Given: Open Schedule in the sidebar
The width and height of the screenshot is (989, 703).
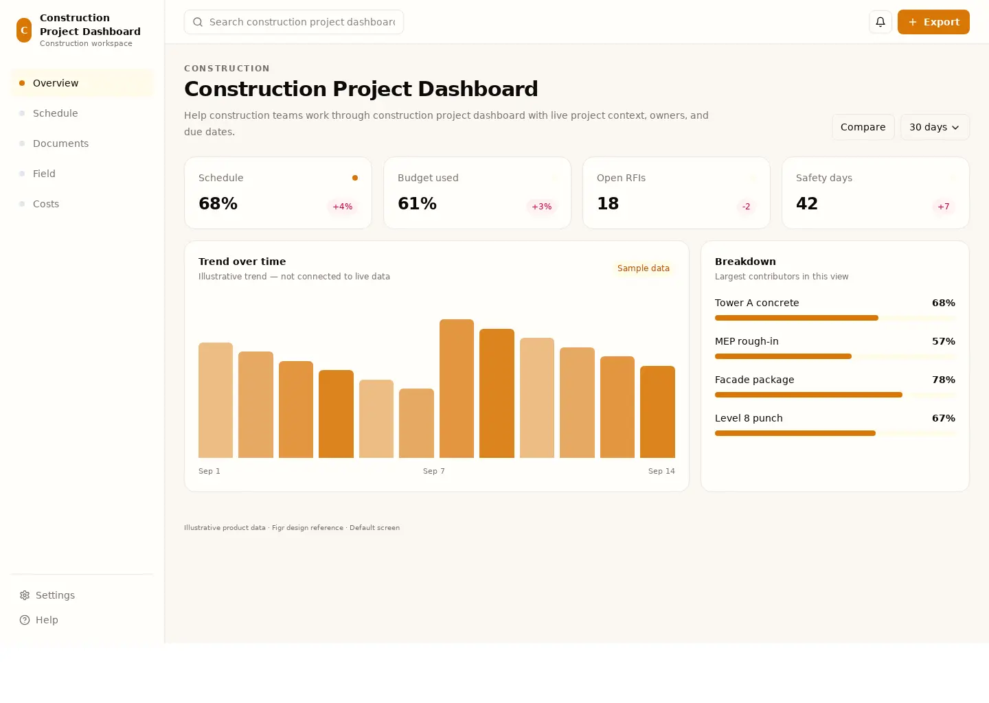Looking at the screenshot, I should coord(82,113).
